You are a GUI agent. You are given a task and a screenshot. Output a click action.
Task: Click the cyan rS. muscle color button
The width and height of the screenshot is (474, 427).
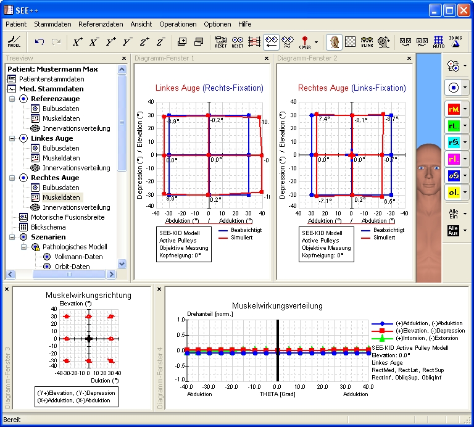(x=452, y=143)
